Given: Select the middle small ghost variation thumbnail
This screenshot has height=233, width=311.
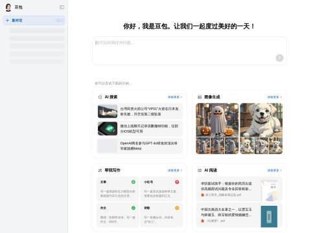Looking at the screenshot, I should tap(217, 146).
